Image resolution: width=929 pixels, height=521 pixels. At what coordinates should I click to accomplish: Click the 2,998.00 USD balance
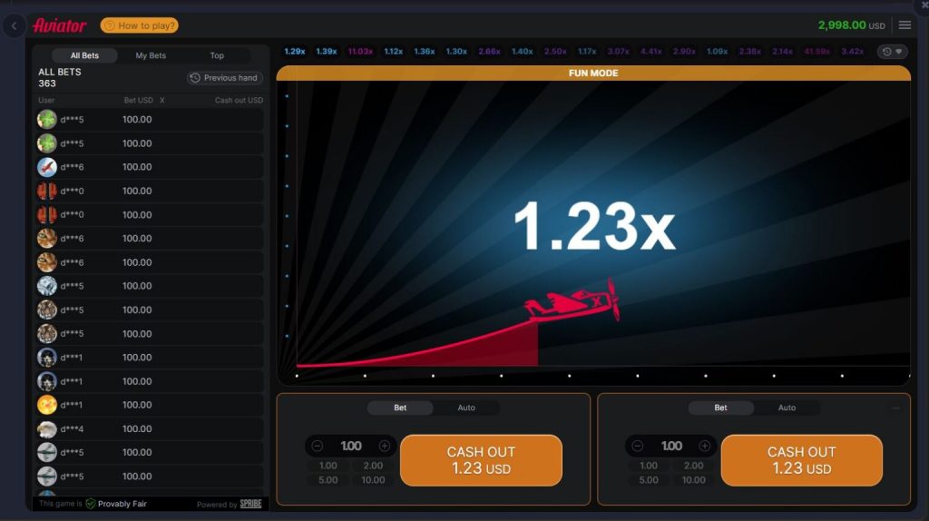pyautogui.click(x=851, y=25)
